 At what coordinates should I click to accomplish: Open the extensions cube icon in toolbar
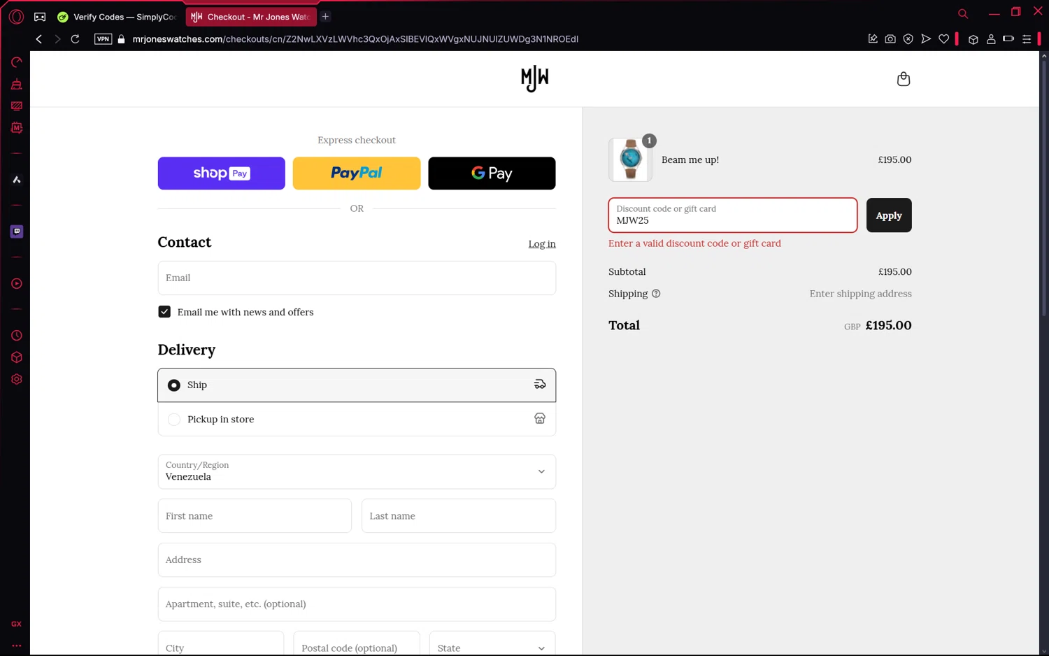[973, 39]
